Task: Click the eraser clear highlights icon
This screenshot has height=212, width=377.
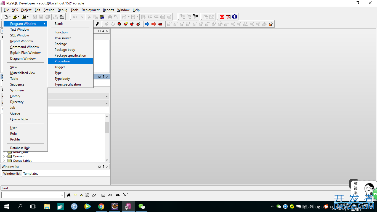Action: [94, 195]
